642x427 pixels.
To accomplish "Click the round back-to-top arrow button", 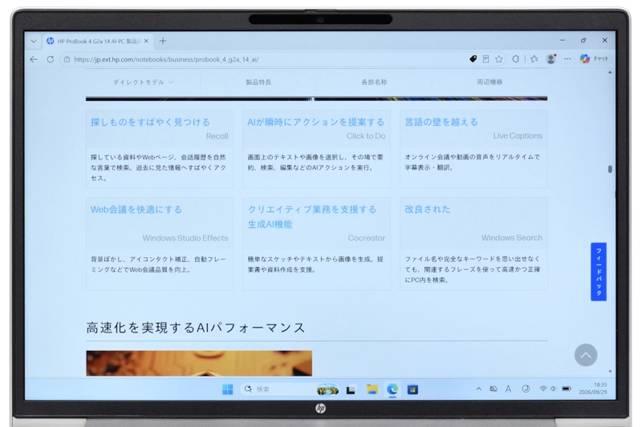I will tap(586, 355).
